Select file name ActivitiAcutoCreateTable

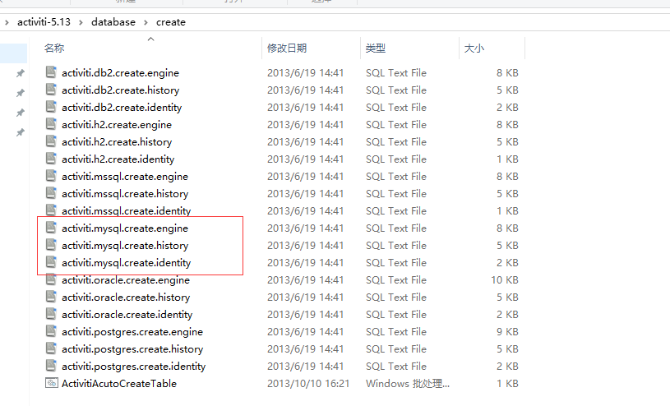tap(119, 383)
